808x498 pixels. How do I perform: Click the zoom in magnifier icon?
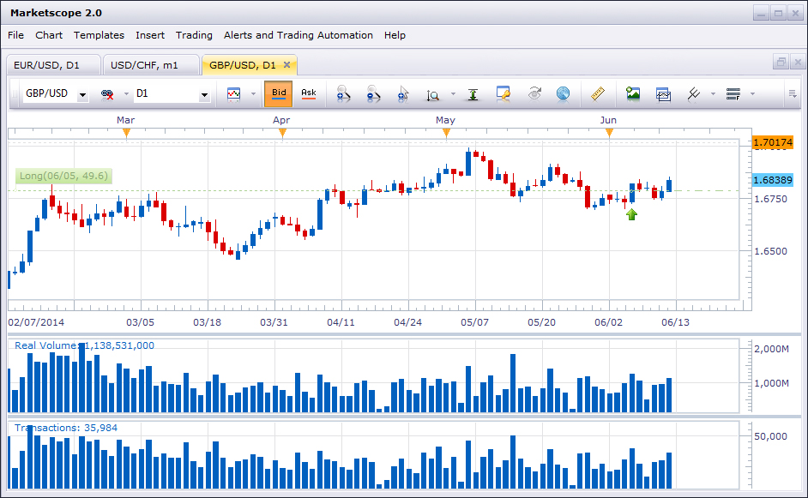342,94
